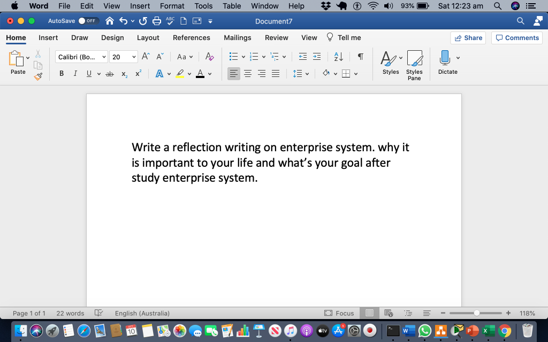Image resolution: width=548 pixels, height=342 pixels.
Task: Open the Tools menu in the menu bar
Action: pyautogui.click(x=203, y=6)
